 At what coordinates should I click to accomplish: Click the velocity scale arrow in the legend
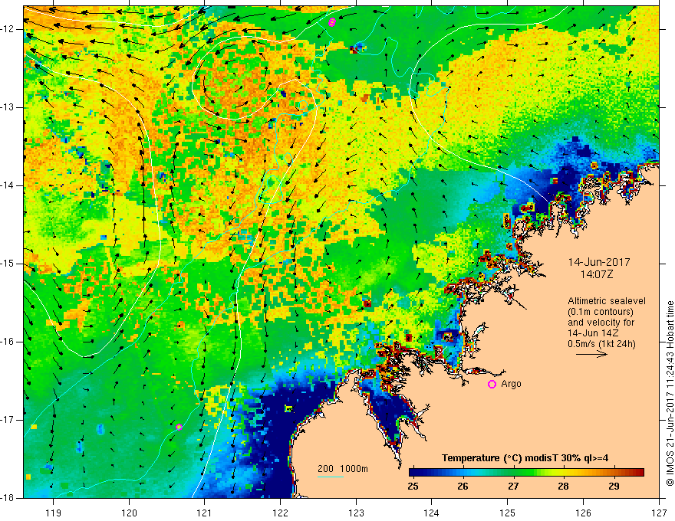coord(592,354)
